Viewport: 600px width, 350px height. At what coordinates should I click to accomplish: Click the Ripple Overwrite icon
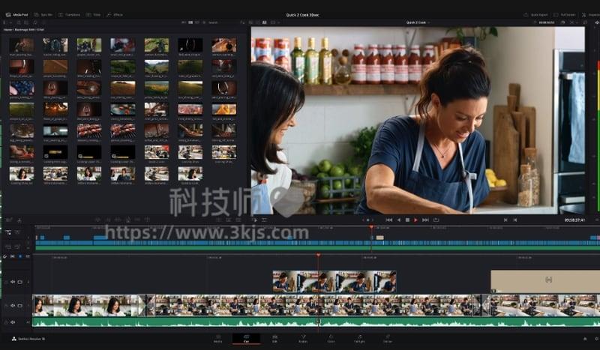coord(118,220)
